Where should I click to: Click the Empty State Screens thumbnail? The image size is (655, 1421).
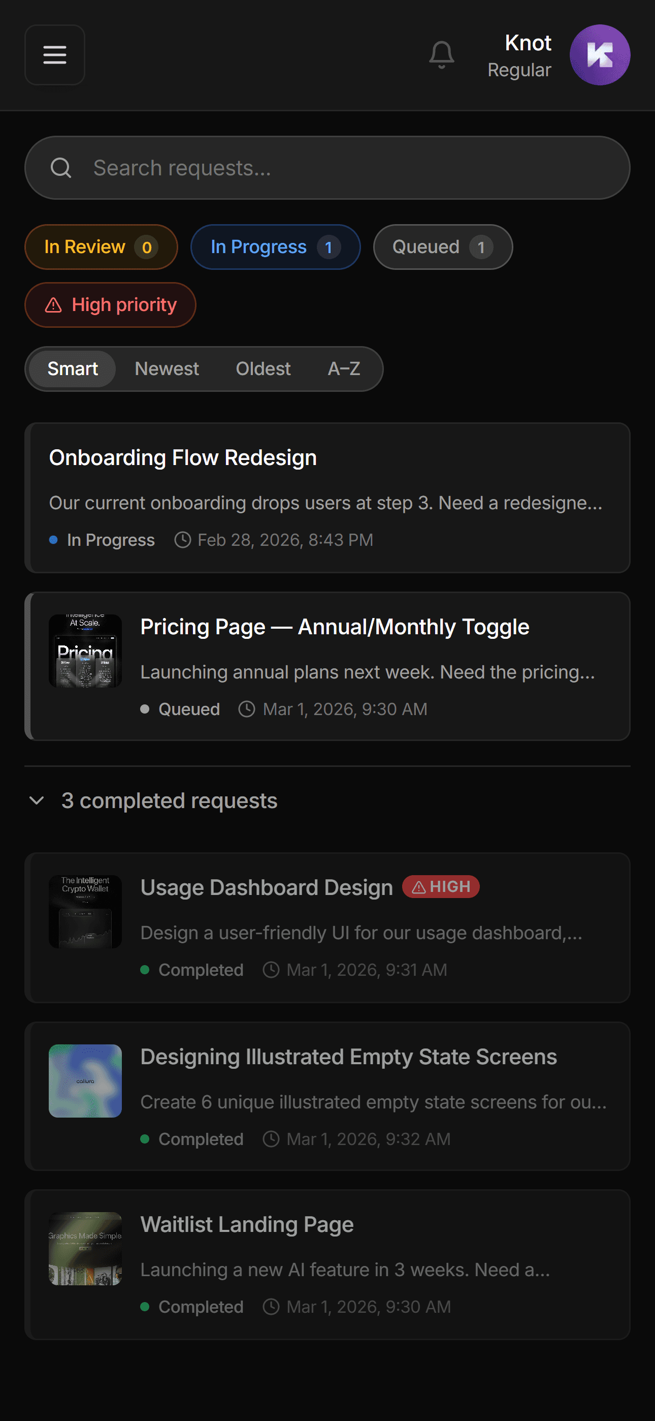pos(85,1080)
